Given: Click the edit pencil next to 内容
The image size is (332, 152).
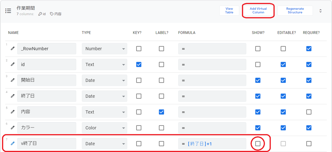Looking at the screenshot, I should (12, 112).
